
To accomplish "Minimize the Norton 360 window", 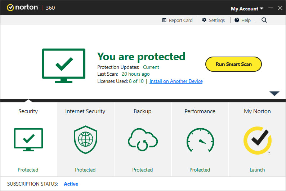I will [271, 8].
